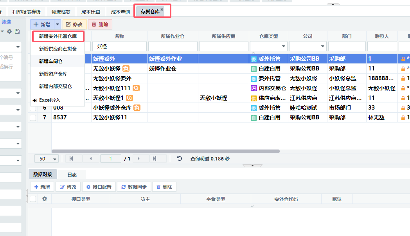This screenshot has width=410, height=236.
Task: Switch to the 日志 tab
Action: click(72, 175)
